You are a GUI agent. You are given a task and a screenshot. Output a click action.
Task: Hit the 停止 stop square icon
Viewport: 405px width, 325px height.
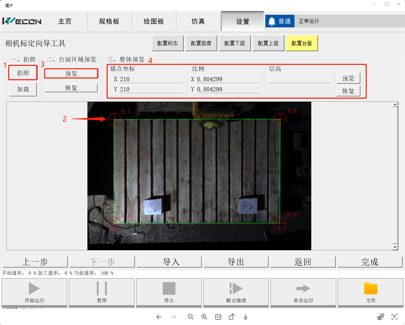tap(169, 288)
